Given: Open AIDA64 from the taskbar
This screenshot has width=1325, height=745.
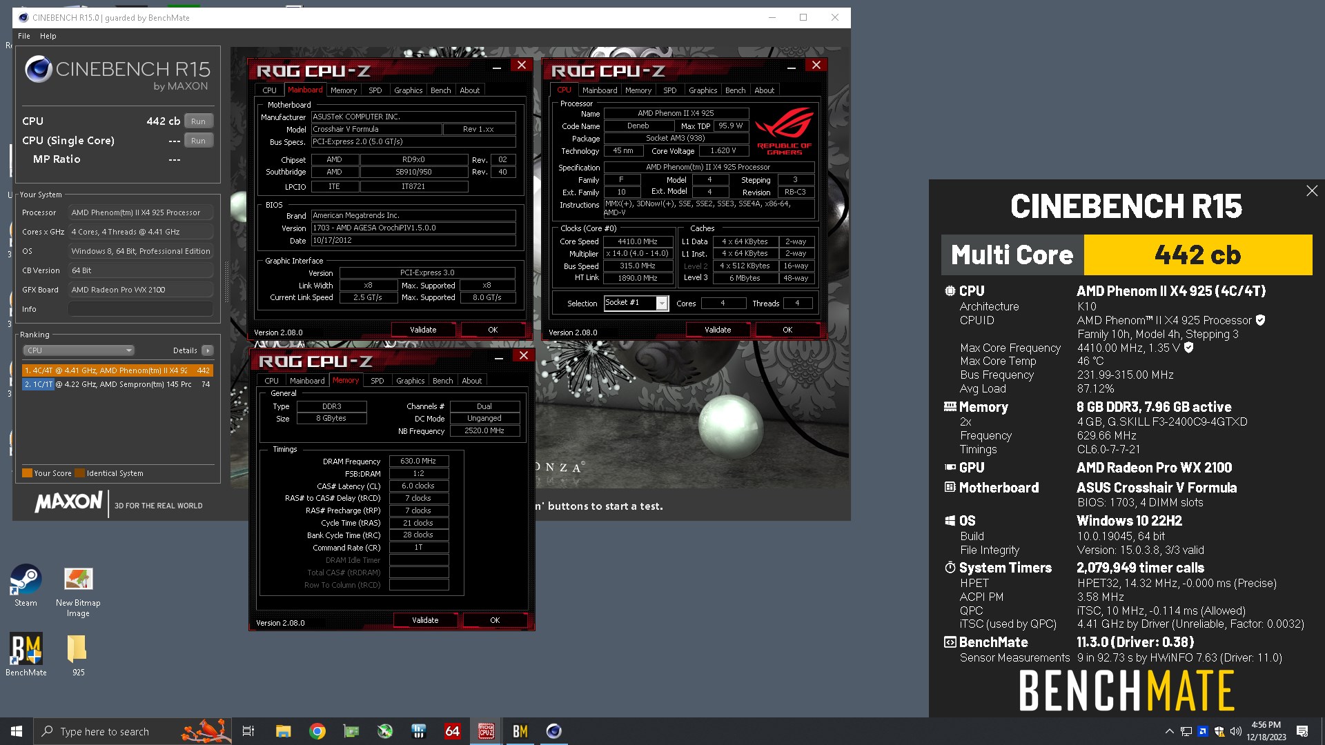Looking at the screenshot, I should point(452,731).
